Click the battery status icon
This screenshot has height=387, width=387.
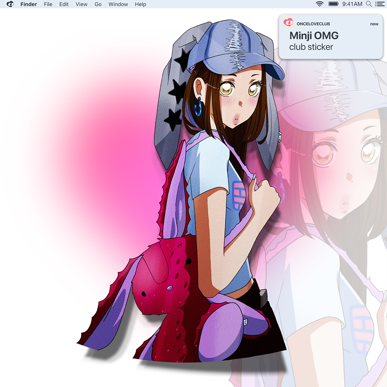point(333,4)
